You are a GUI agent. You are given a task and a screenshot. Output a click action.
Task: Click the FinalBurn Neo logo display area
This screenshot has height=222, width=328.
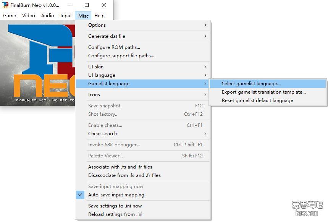pyautogui.click(x=38, y=63)
